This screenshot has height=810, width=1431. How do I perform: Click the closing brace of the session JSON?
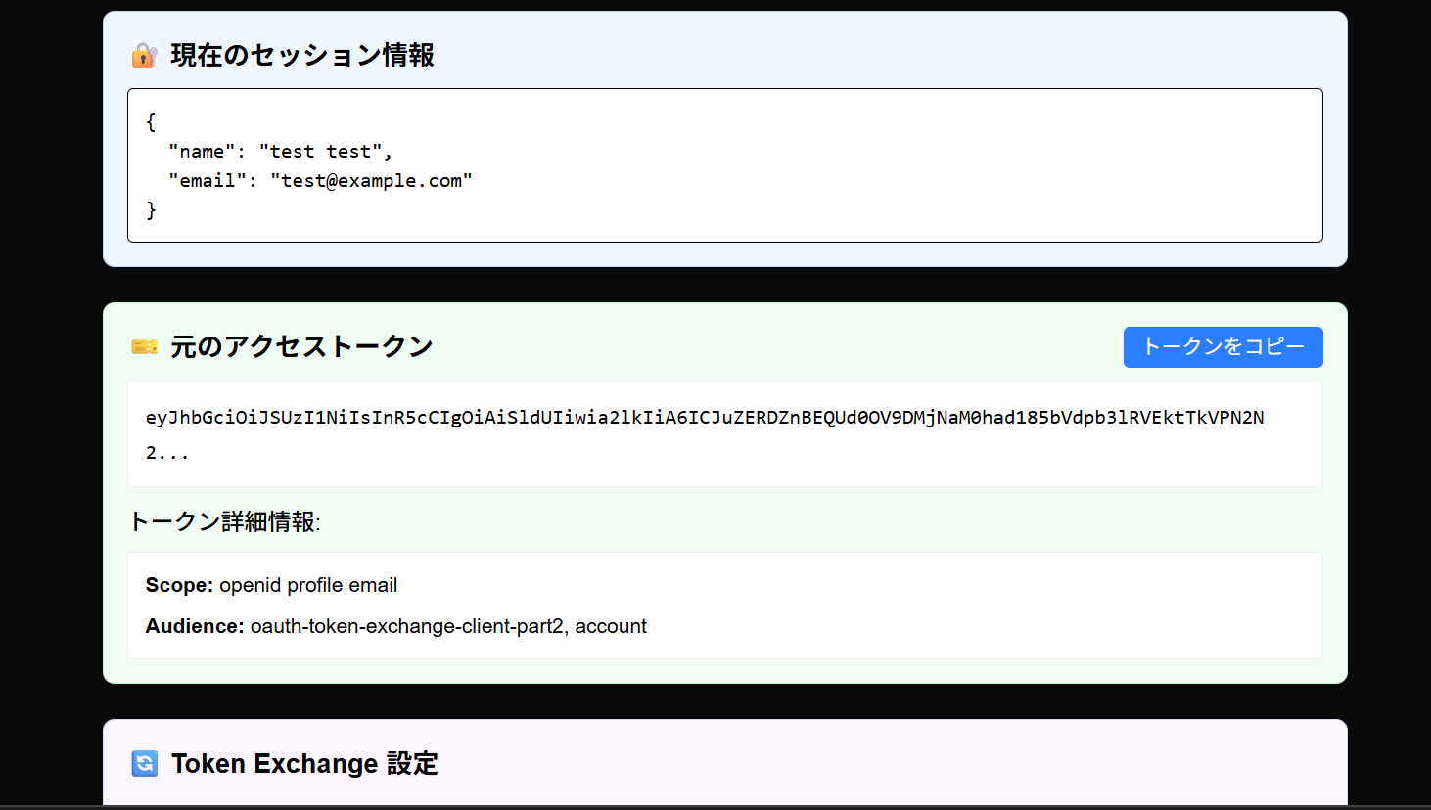tap(151, 210)
